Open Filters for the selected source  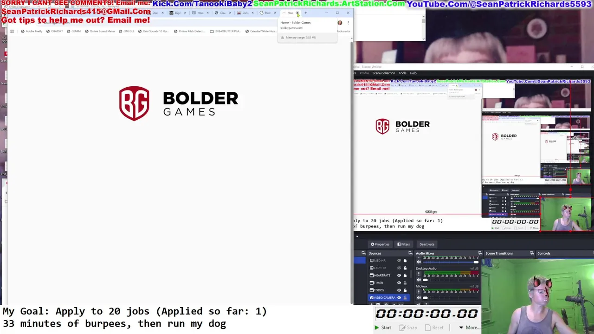tap(403, 244)
